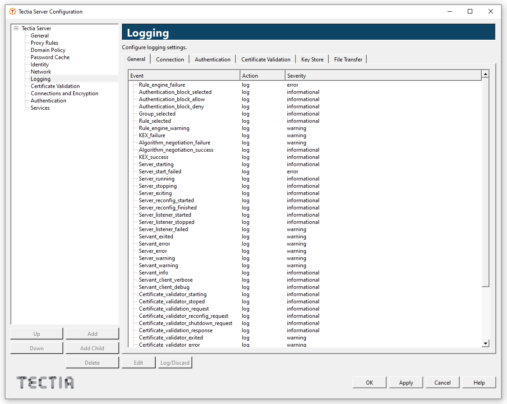This screenshot has width=507, height=404.
Task: Open Help
Action: point(479,383)
